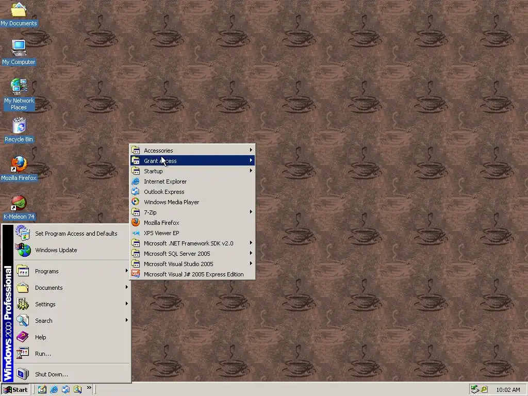Launch Mozilla Firefox from the Programs menu

click(x=193, y=223)
